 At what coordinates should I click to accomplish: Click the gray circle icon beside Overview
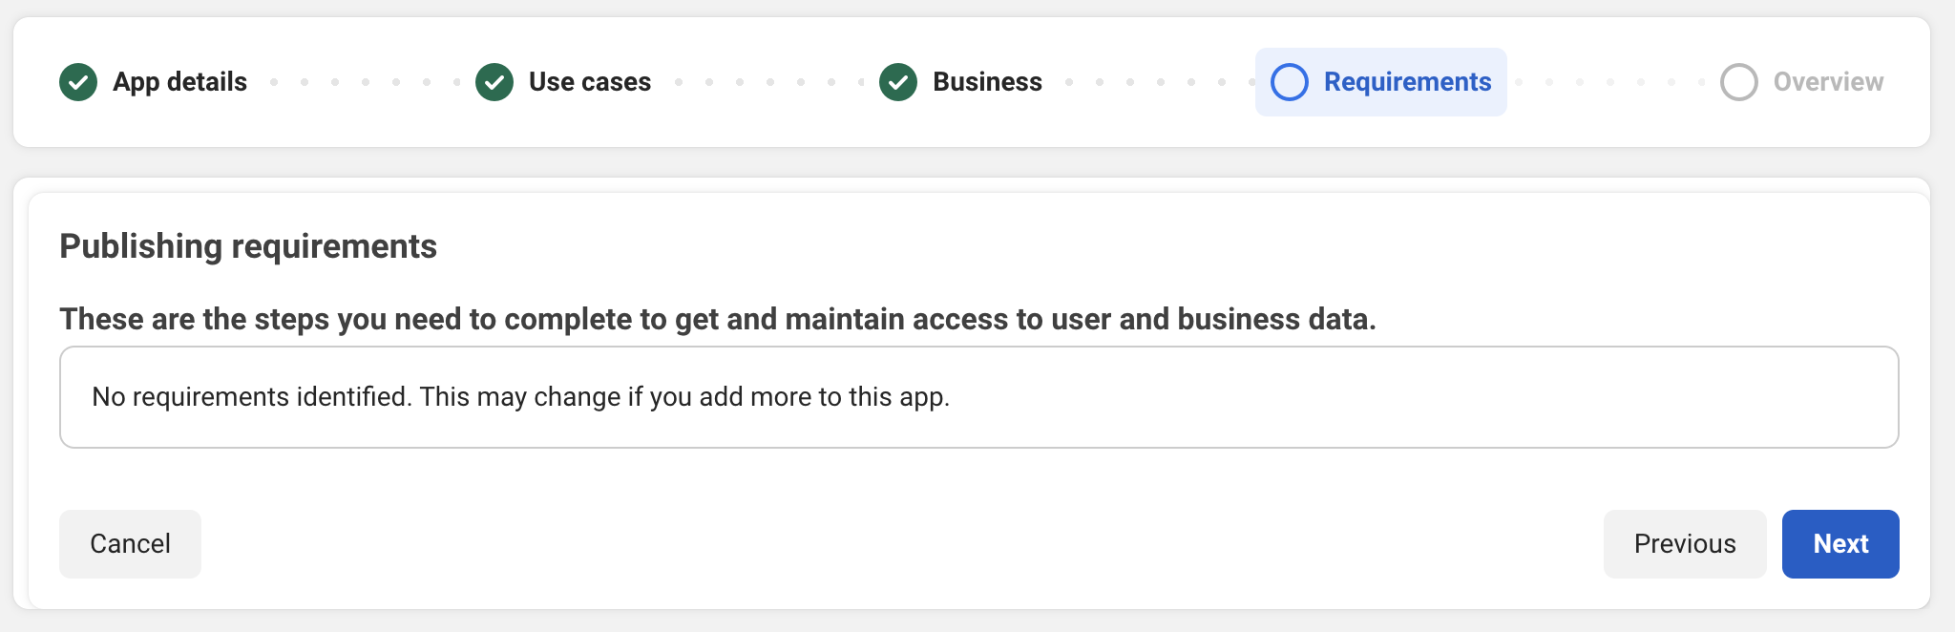(1739, 82)
